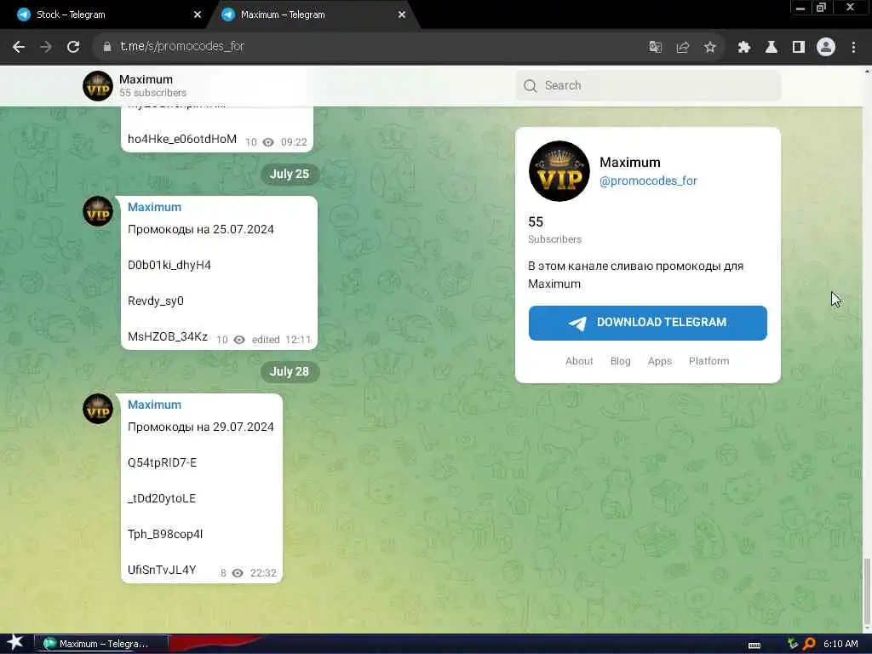Click the flask labs icon
872x654 pixels.
(x=772, y=48)
